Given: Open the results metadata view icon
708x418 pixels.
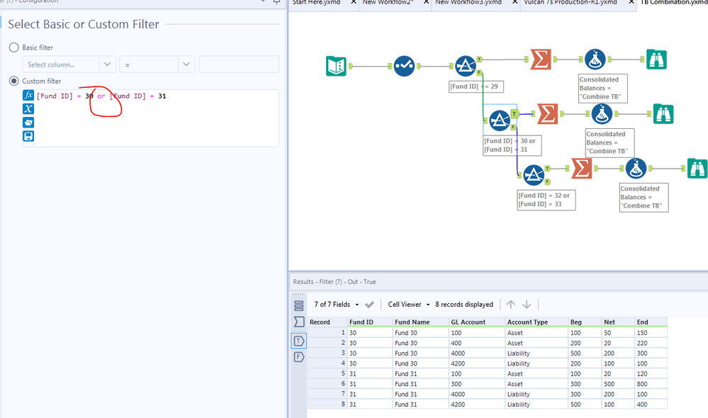Looking at the screenshot, I should click(299, 322).
